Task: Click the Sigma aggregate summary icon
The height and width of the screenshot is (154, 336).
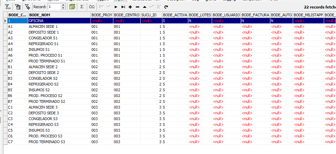Action: pyautogui.click(x=82, y=7)
